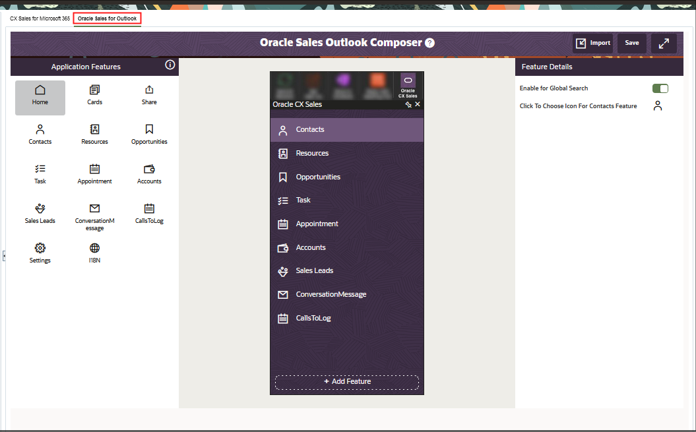Select CallsToLog in the preview pane
This screenshot has height=432, width=696.
click(347, 318)
